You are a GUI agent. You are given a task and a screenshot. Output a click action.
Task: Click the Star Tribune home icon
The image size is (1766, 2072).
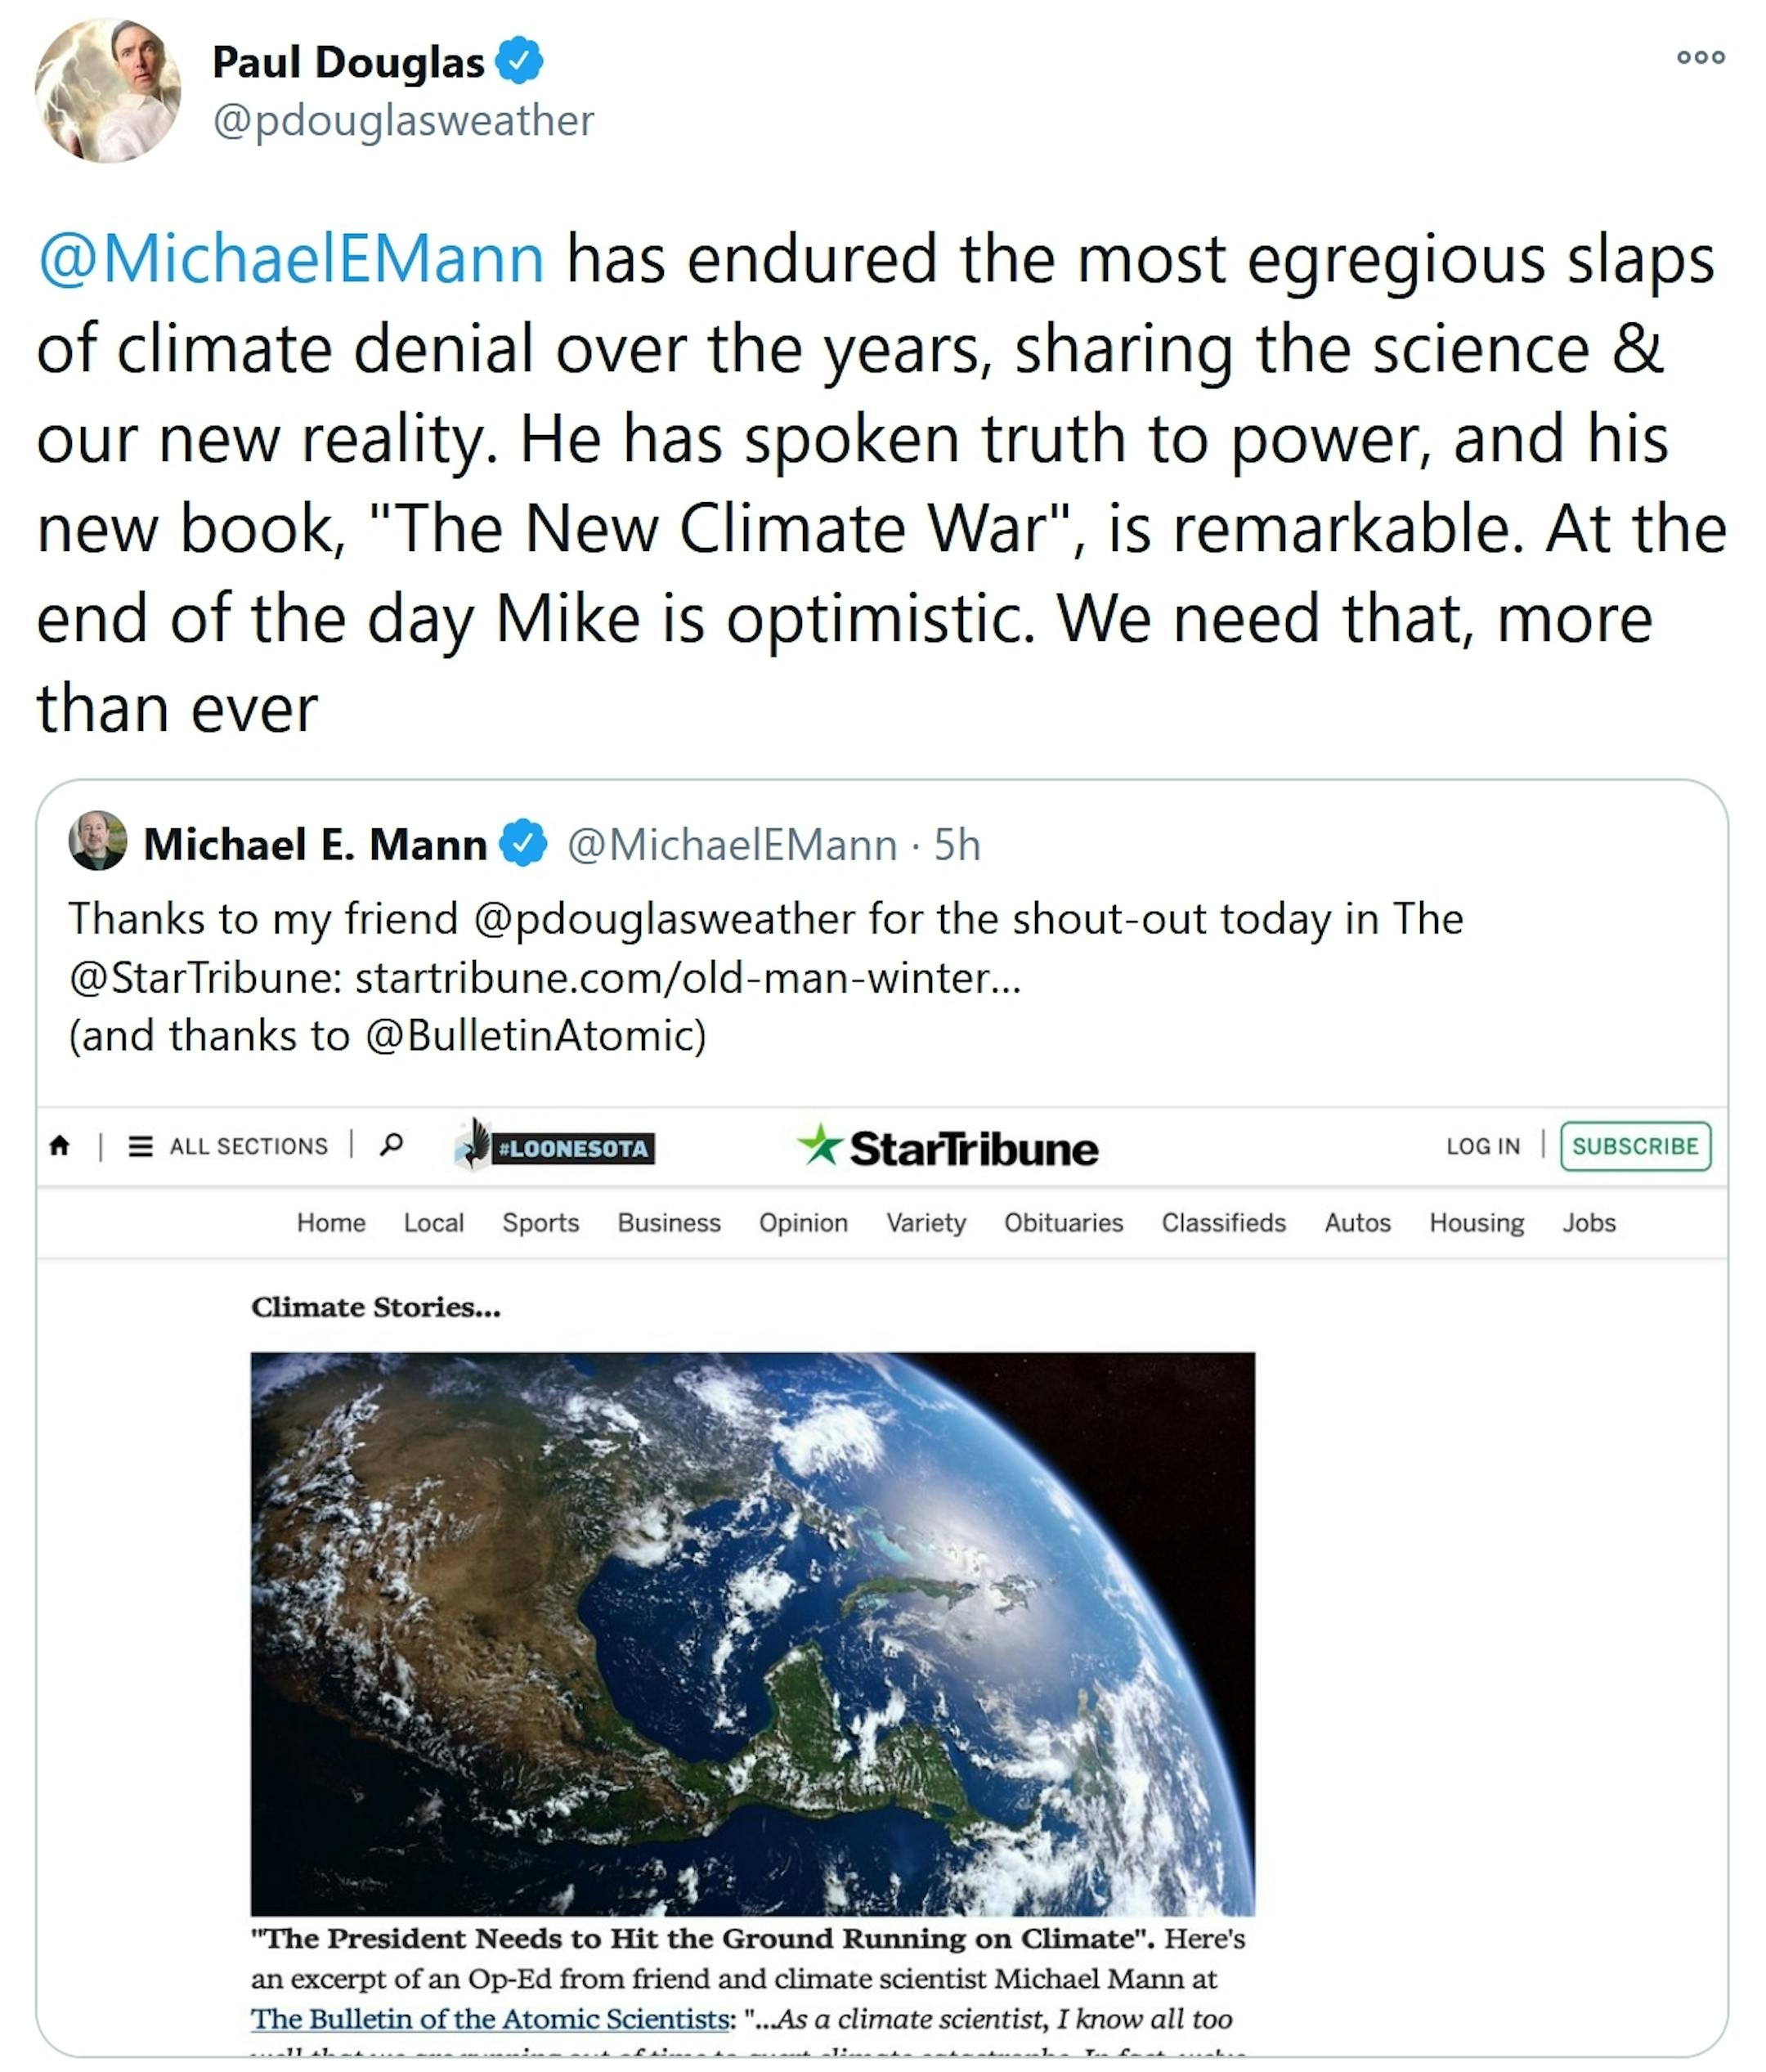coord(60,1145)
